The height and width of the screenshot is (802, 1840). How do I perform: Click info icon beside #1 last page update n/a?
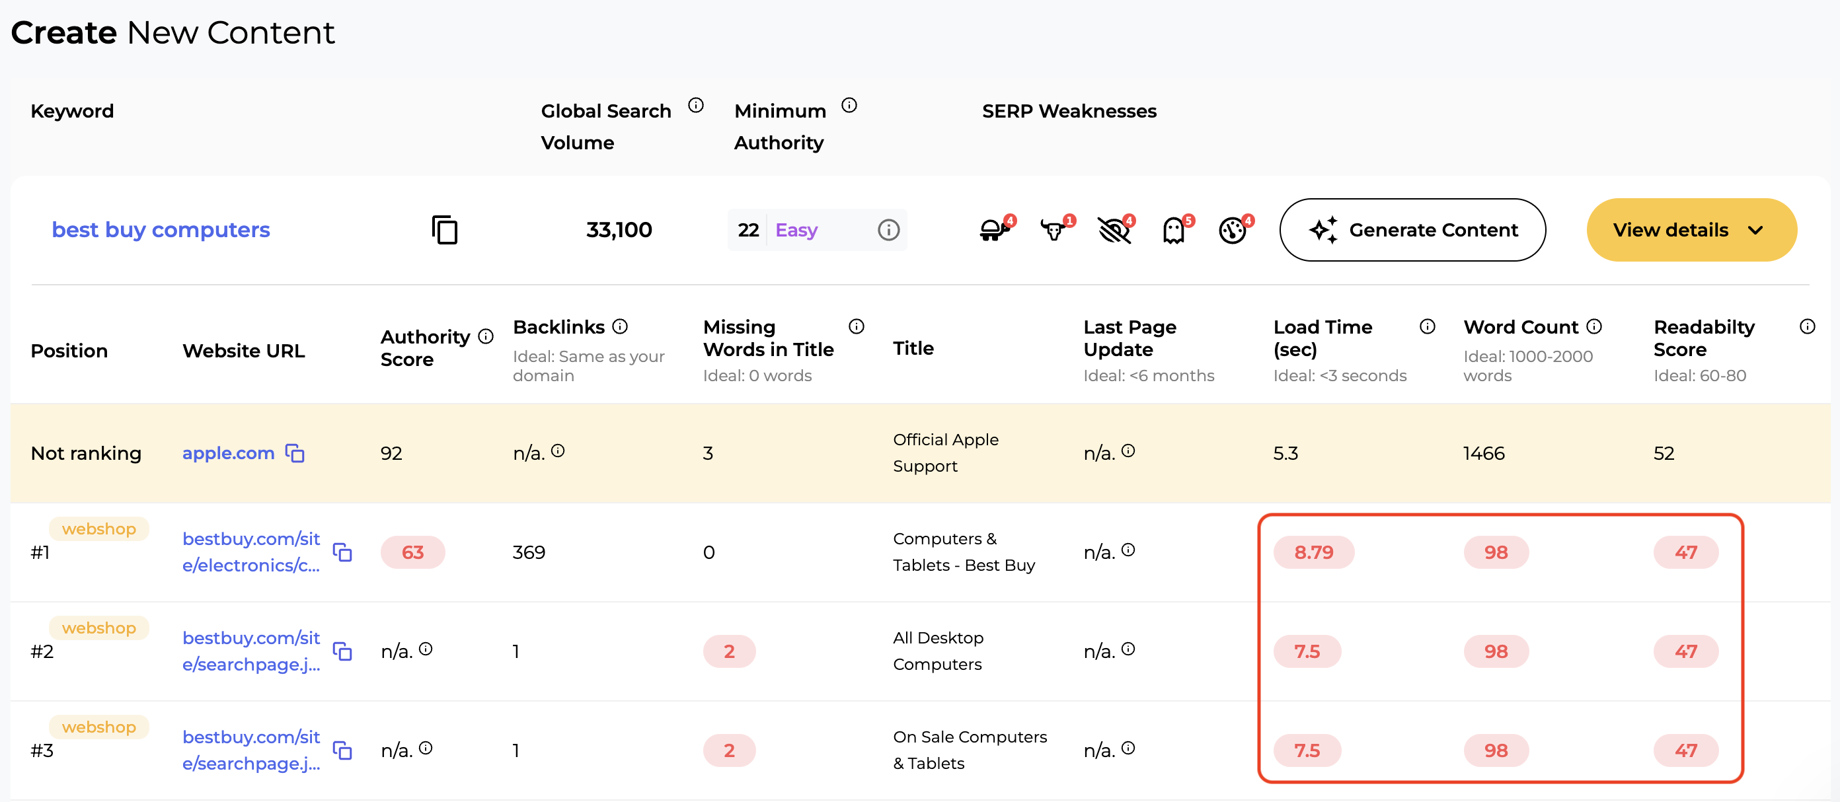point(1128,550)
